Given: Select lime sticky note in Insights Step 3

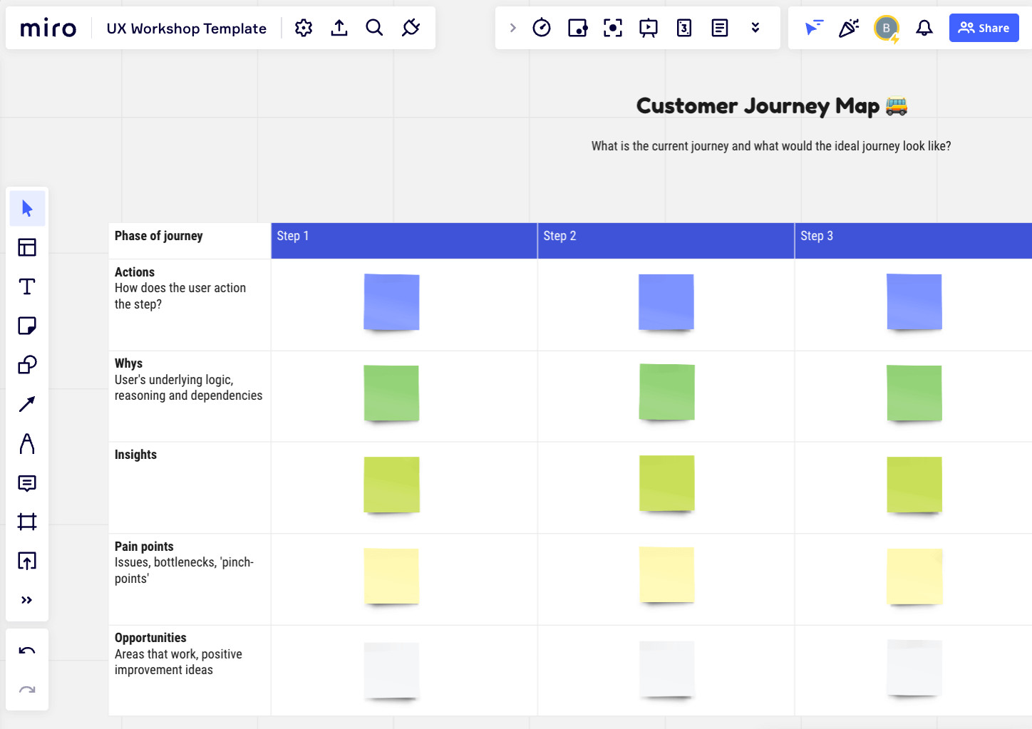Looking at the screenshot, I should tap(914, 485).
